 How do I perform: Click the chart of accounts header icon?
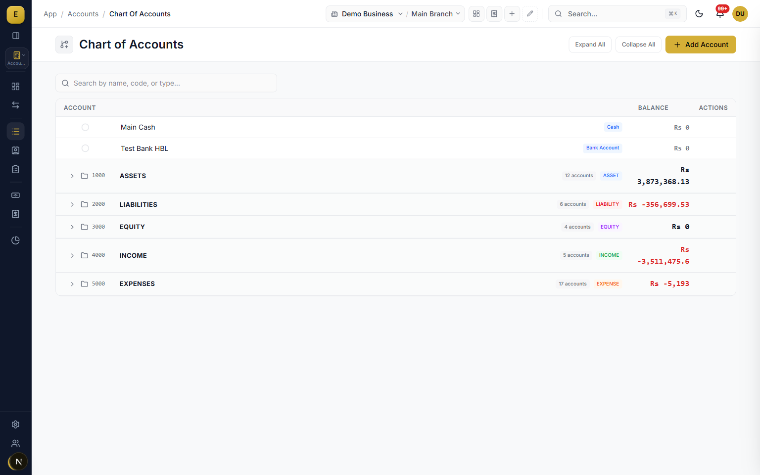click(64, 45)
